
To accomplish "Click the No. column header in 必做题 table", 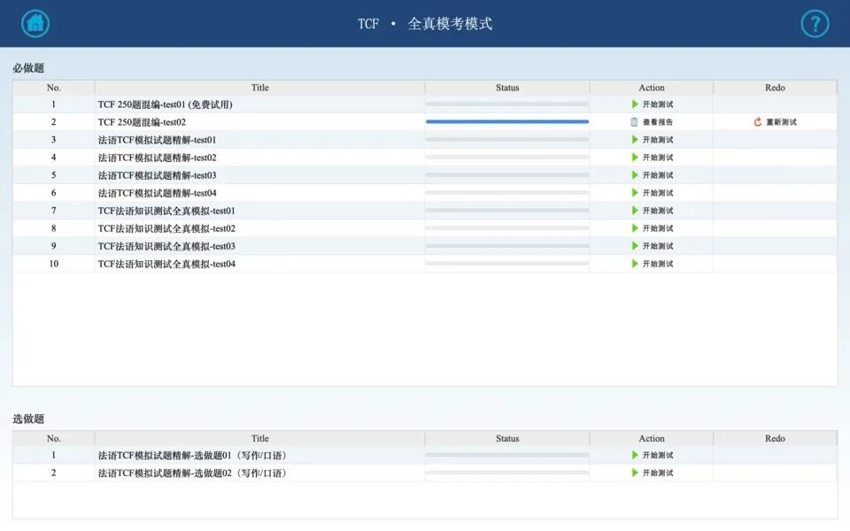I will 54,88.
